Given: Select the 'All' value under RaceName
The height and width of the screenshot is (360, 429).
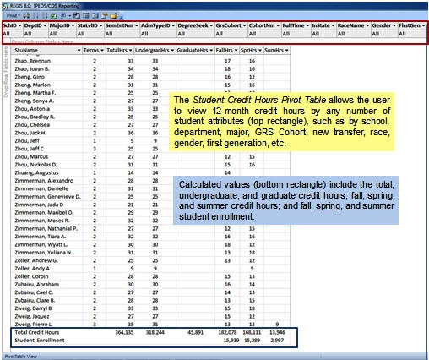Looking at the screenshot, I should tap(341, 34).
